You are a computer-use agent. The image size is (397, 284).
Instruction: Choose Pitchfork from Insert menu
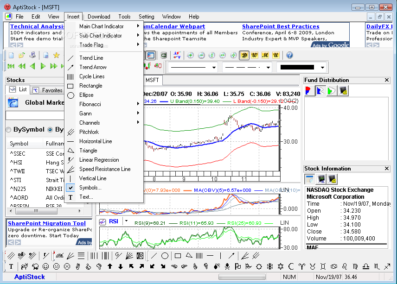coord(104,132)
